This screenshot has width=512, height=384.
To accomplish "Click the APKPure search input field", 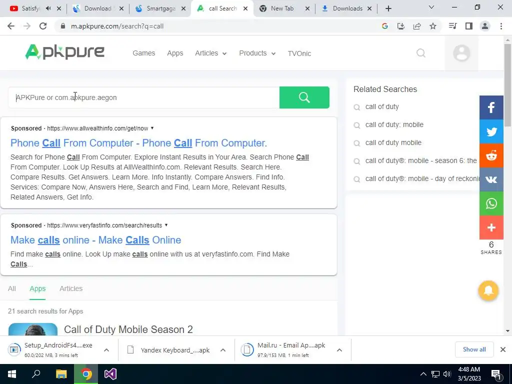I will [x=143, y=97].
